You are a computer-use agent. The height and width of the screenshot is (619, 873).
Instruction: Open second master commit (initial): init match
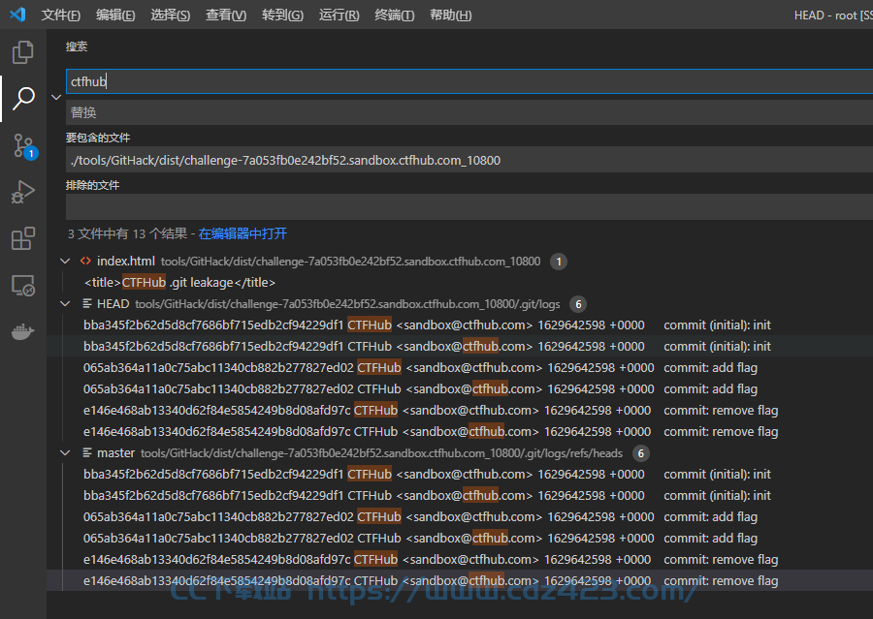click(x=460, y=495)
